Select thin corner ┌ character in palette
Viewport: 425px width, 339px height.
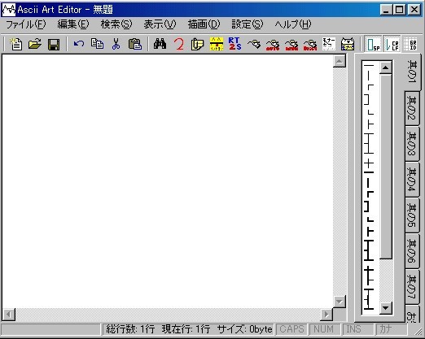370,87
